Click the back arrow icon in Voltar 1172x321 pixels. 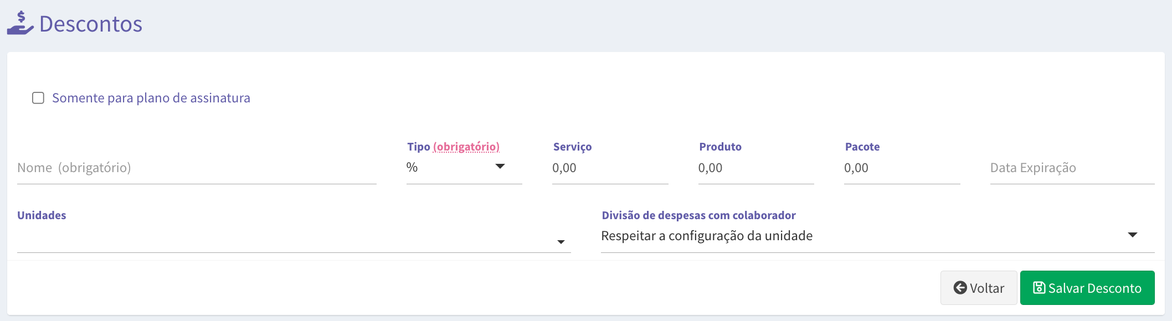pyautogui.click(x=960, y=288)
